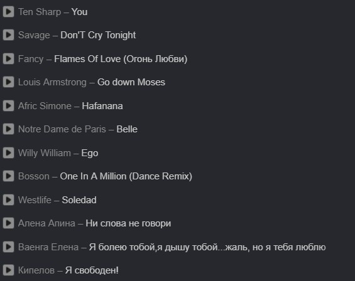Open artist link Willy William

point(45,153)
